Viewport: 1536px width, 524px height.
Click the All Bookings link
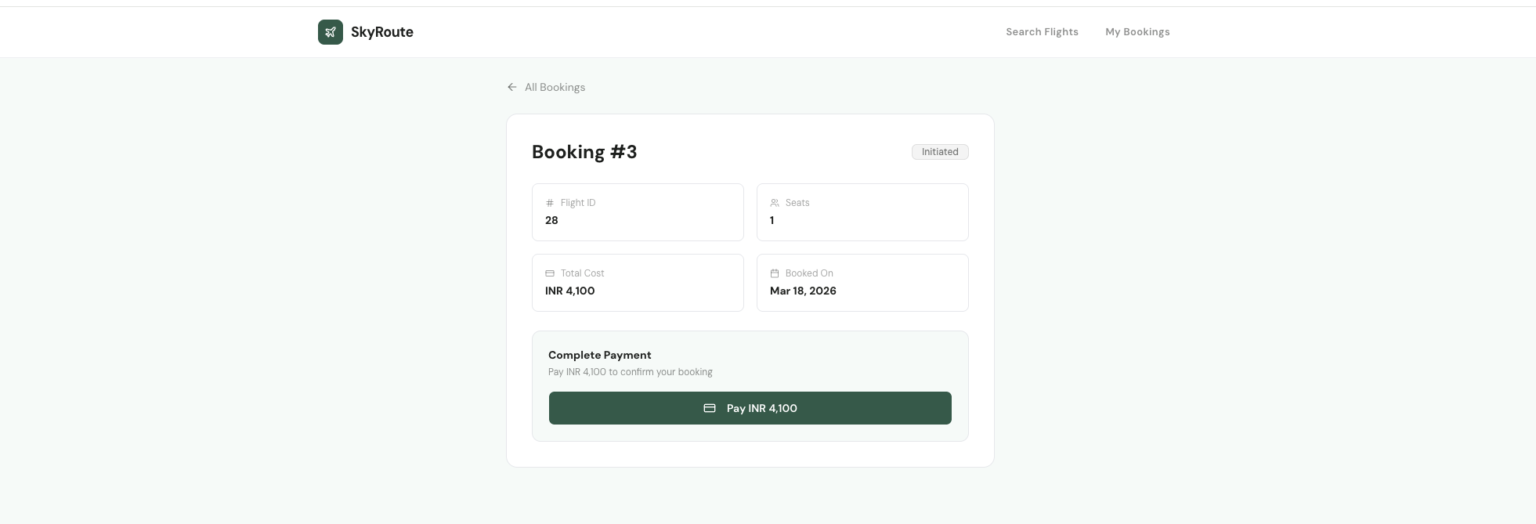click(x=555, y=87)
